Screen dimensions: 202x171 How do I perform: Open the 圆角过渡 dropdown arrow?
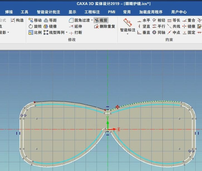92,20
